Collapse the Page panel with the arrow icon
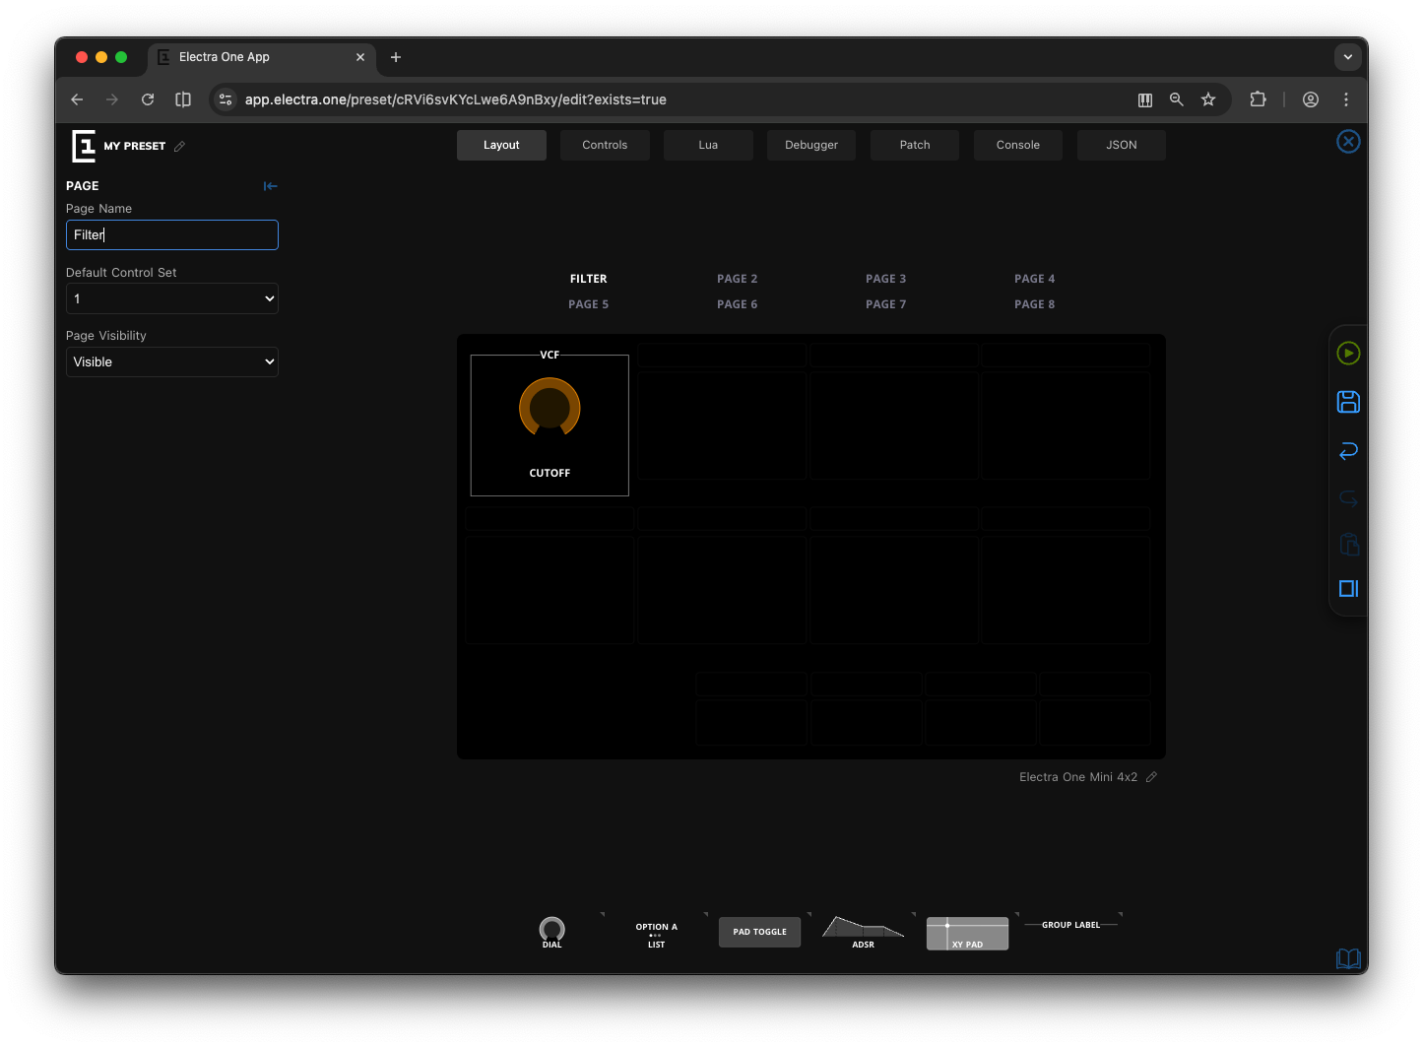This screenshot has height=1047, width=1423. click(x=271, y=186)
